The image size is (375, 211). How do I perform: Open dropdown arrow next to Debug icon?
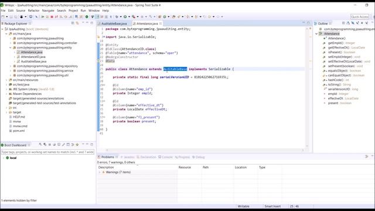tap(121, 17)
